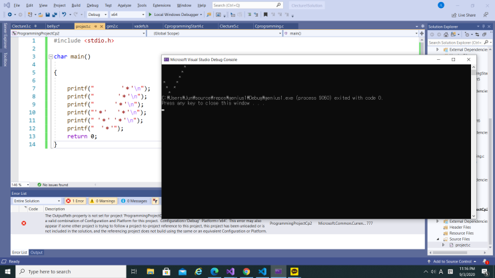Collapse main function code fold marker

(x=51, y=57)
